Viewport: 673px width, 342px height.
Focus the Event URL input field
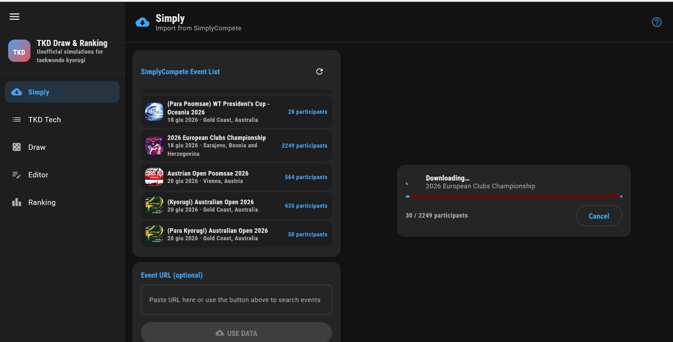(236, 300)
